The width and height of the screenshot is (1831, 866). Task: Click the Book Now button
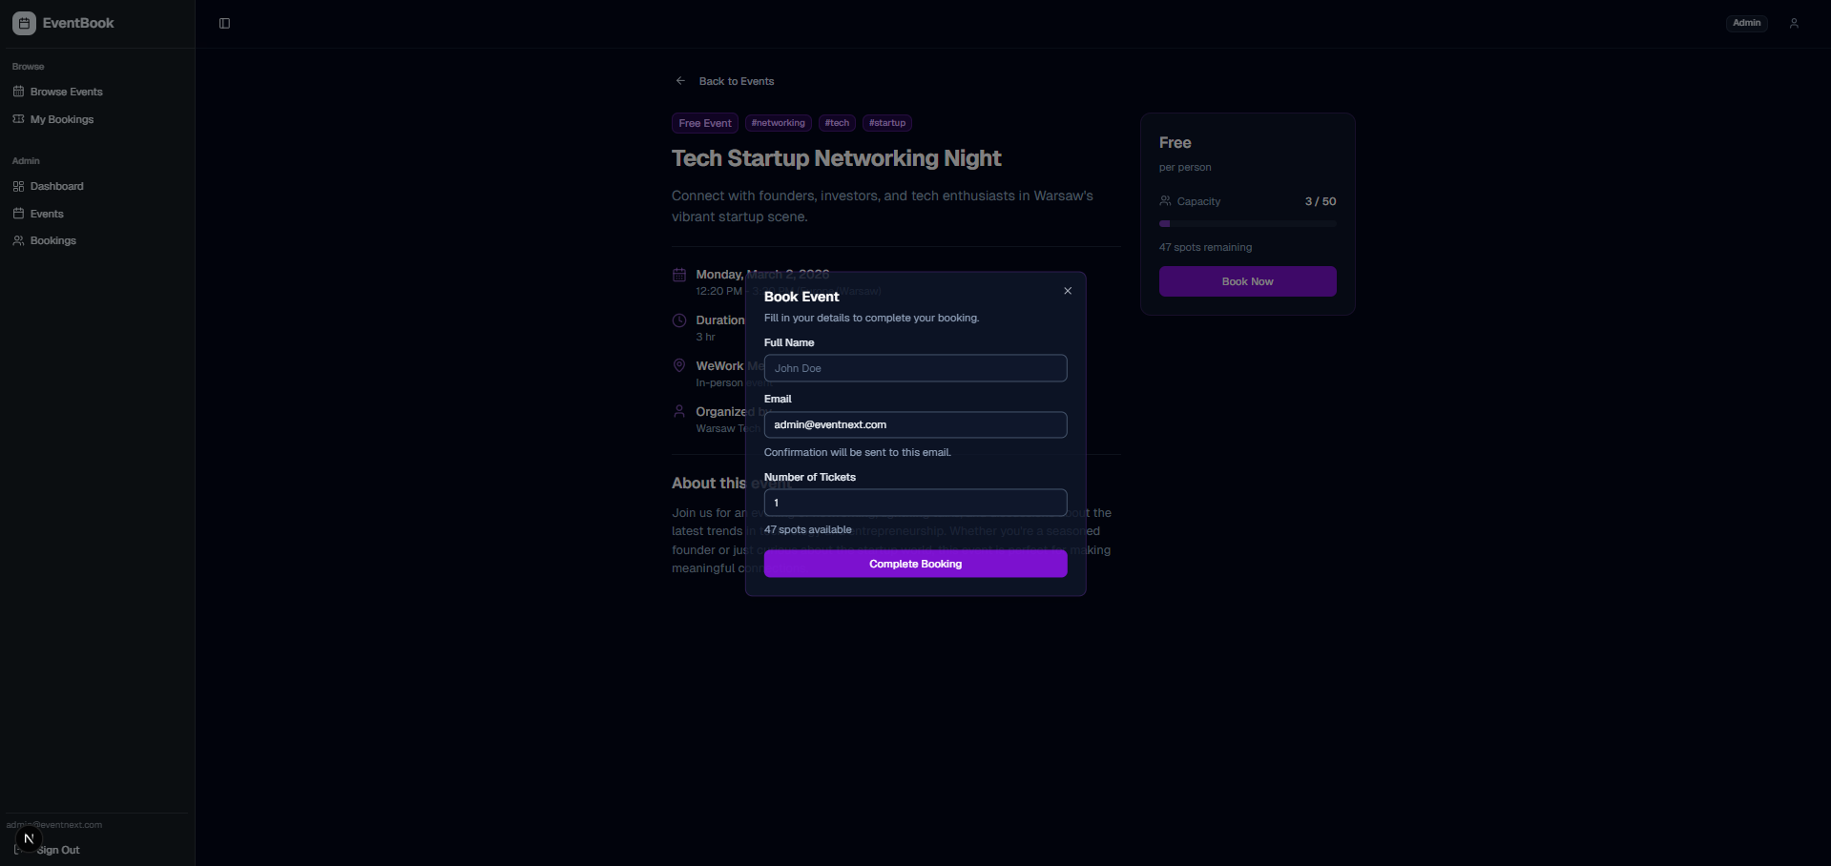pyautogui.click(x=1247, y=281)
